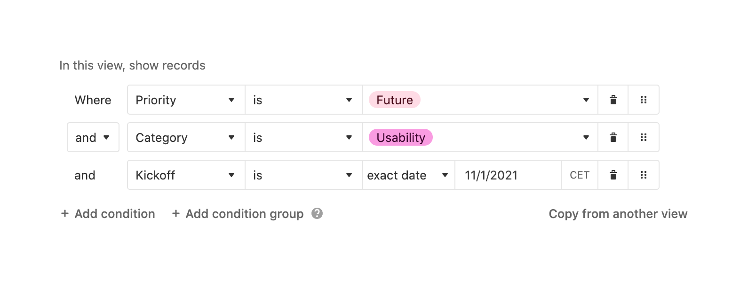Click the plus icon beside Add condition

coord(65,214)
